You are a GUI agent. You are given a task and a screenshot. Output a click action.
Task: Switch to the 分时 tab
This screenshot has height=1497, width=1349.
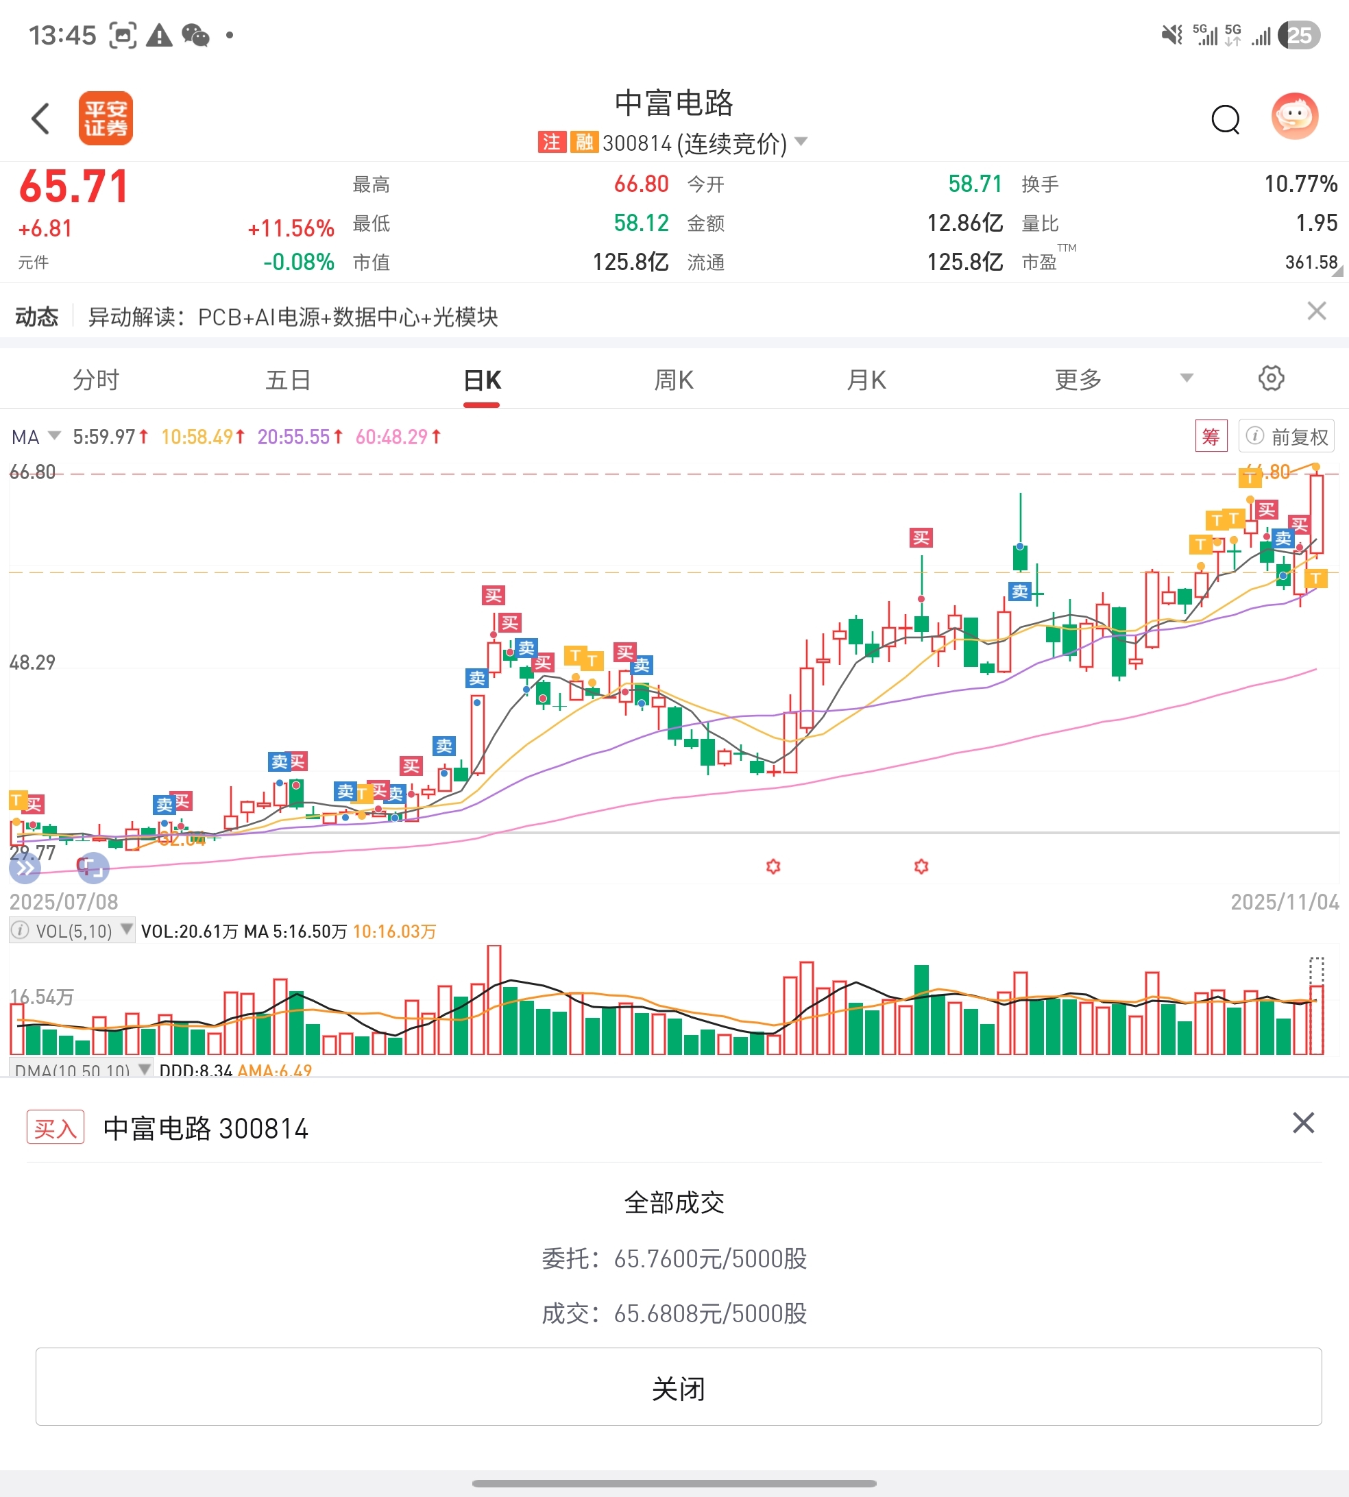click(x=95, y=380)
